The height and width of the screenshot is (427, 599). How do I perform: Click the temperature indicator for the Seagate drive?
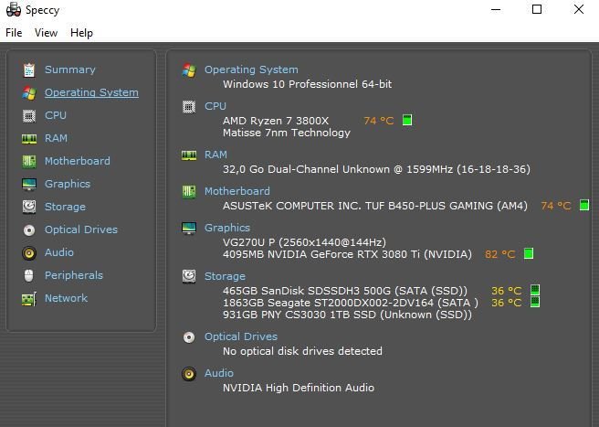pos(535,302)
